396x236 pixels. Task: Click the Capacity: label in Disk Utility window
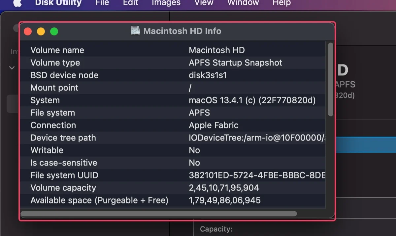pyautogui.click(x=216, y=229)
